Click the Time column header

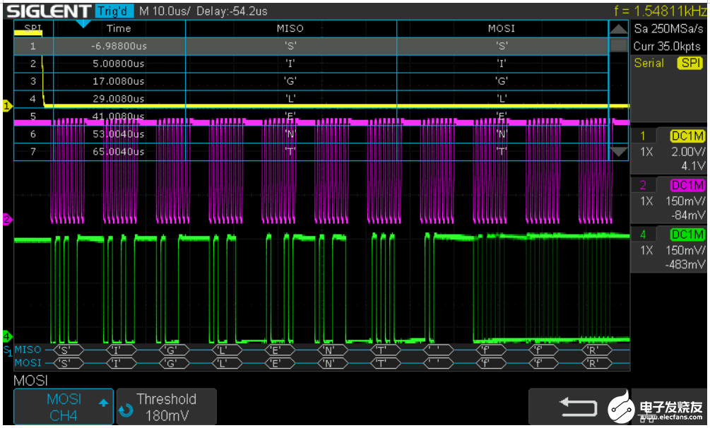point(119,28)
